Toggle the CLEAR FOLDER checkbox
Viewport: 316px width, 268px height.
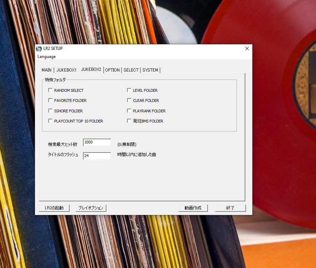point(129,100)
